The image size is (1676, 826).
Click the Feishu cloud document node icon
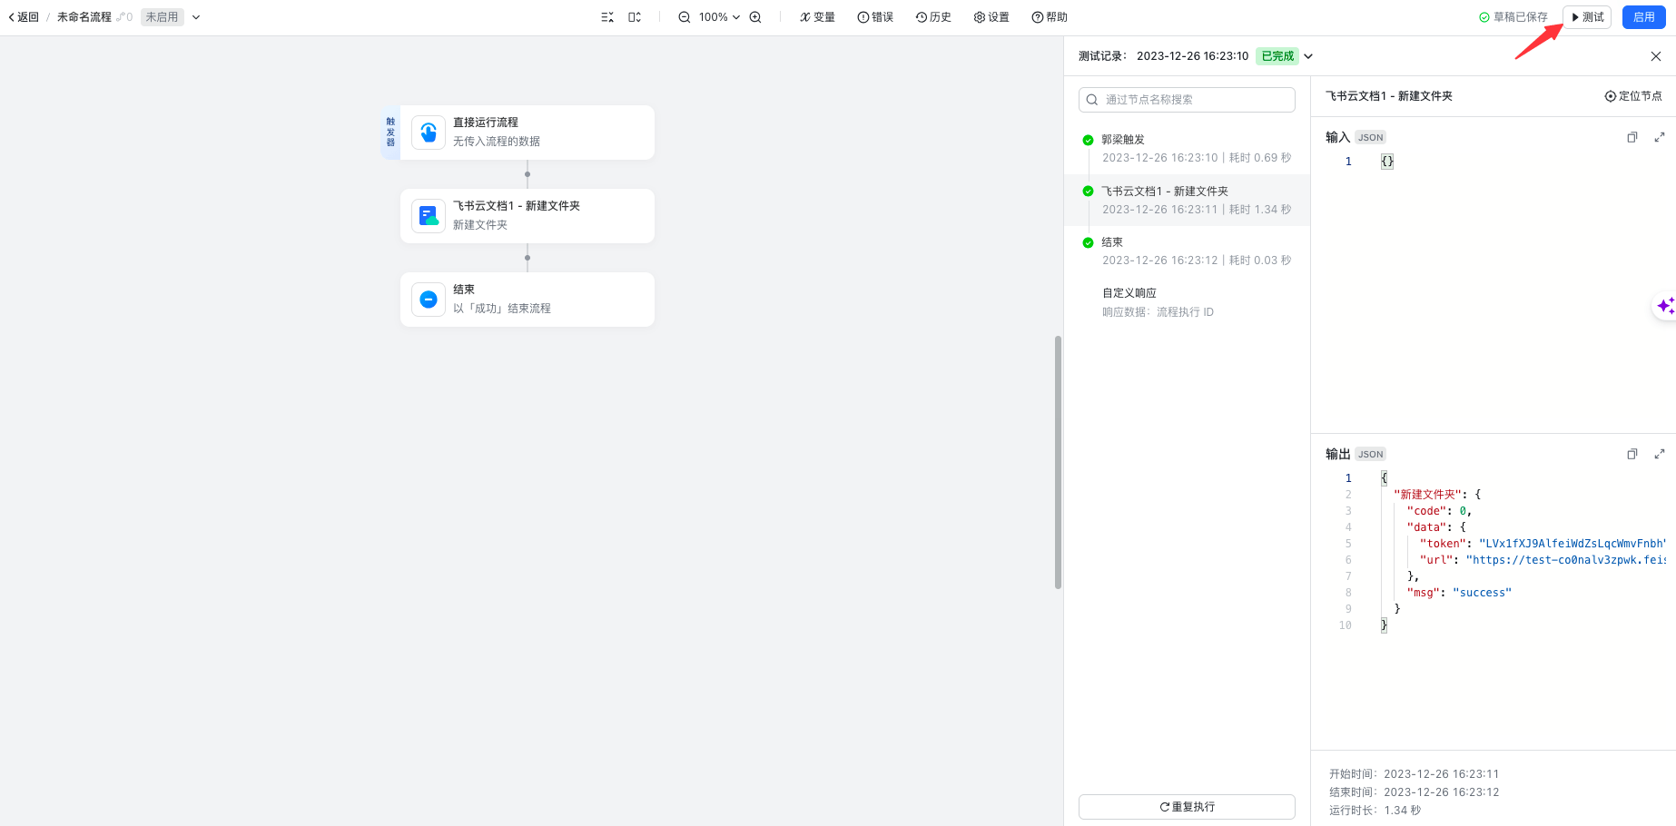[x=429, y=216]
